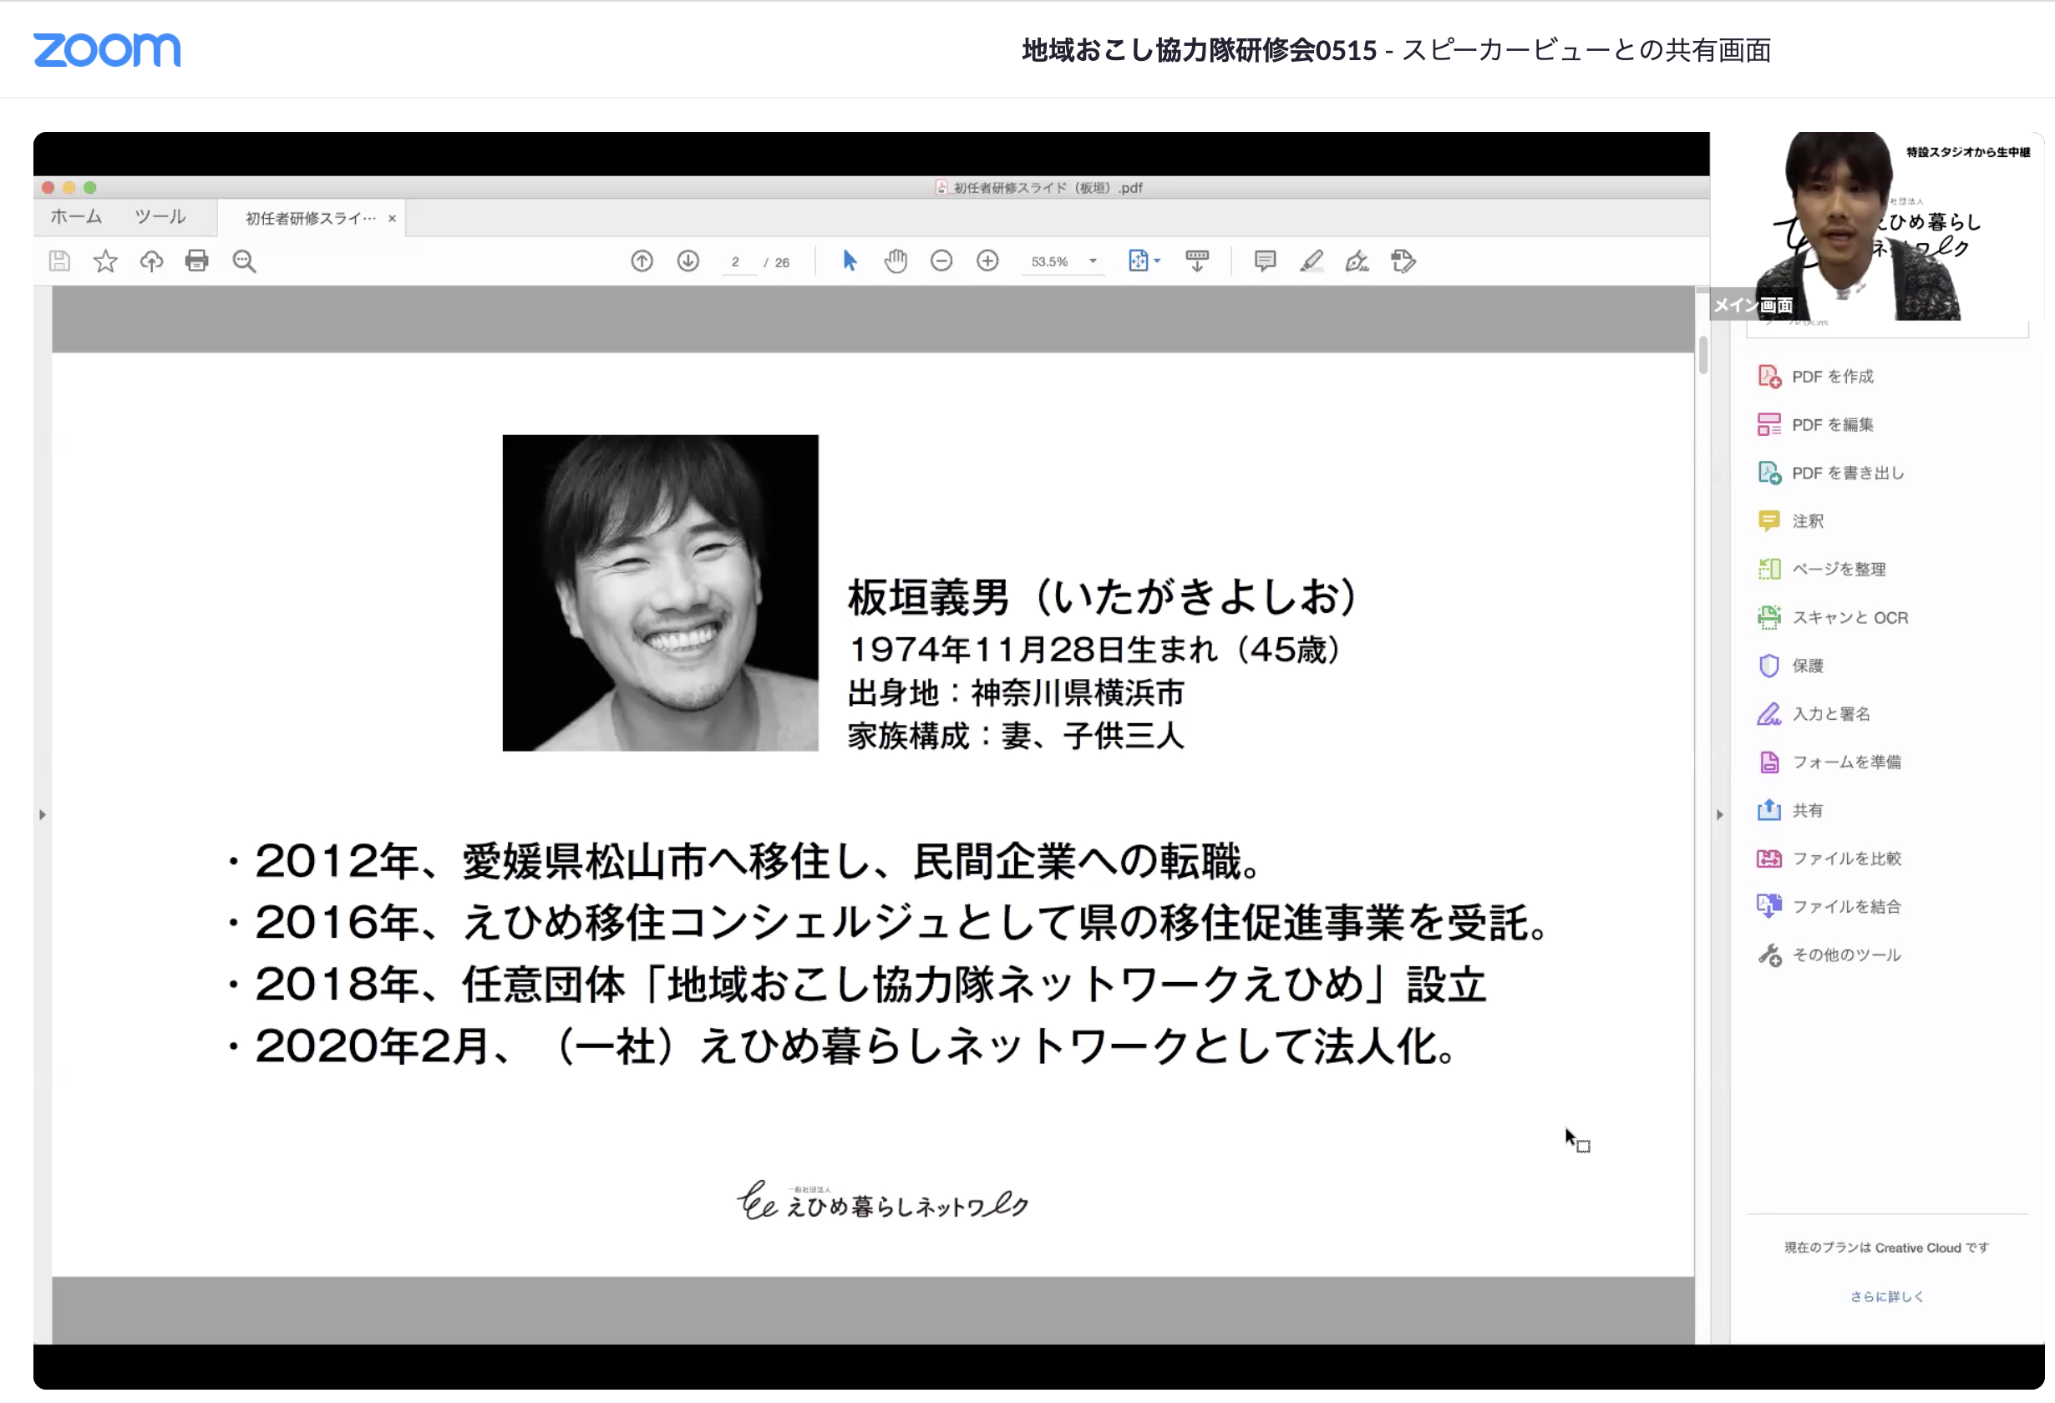Open the 保護 protect tool
Screen dimensions: 2055x1403
click(1791, 666)
